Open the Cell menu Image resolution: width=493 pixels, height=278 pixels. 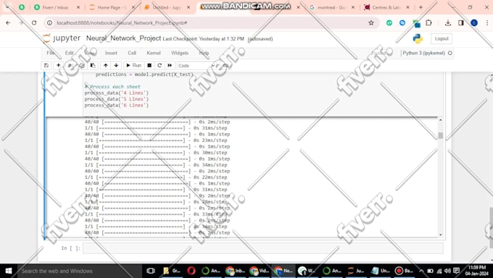point(132,53)
